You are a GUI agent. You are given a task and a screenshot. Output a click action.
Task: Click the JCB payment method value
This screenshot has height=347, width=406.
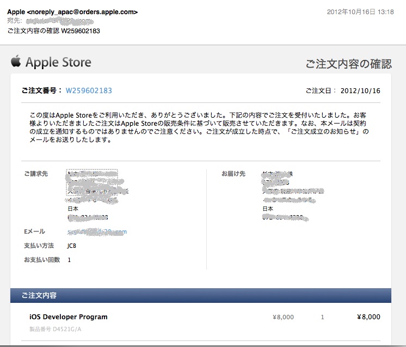point(72,246)
